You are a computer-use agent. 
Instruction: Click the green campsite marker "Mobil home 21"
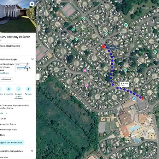(x=155, y=52)
